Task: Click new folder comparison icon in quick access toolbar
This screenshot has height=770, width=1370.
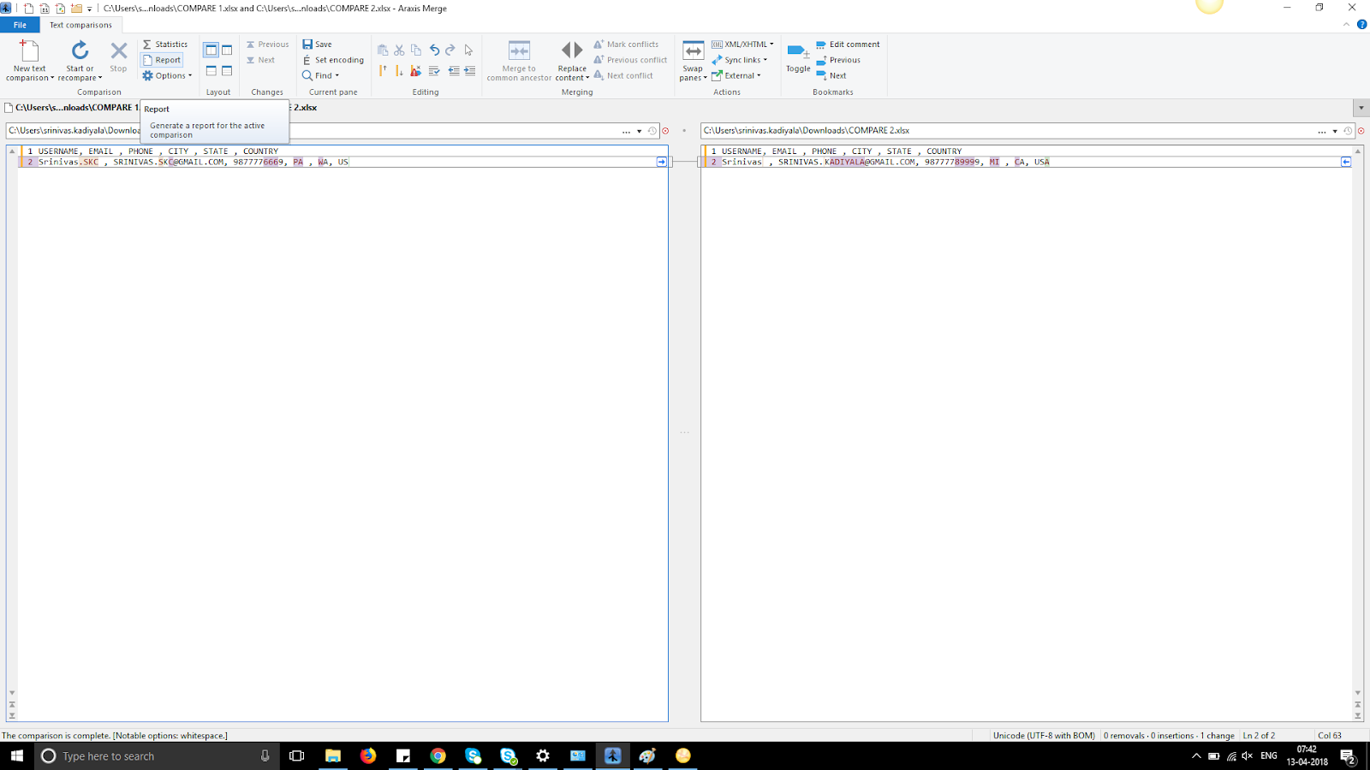Action: pos(76,9)
